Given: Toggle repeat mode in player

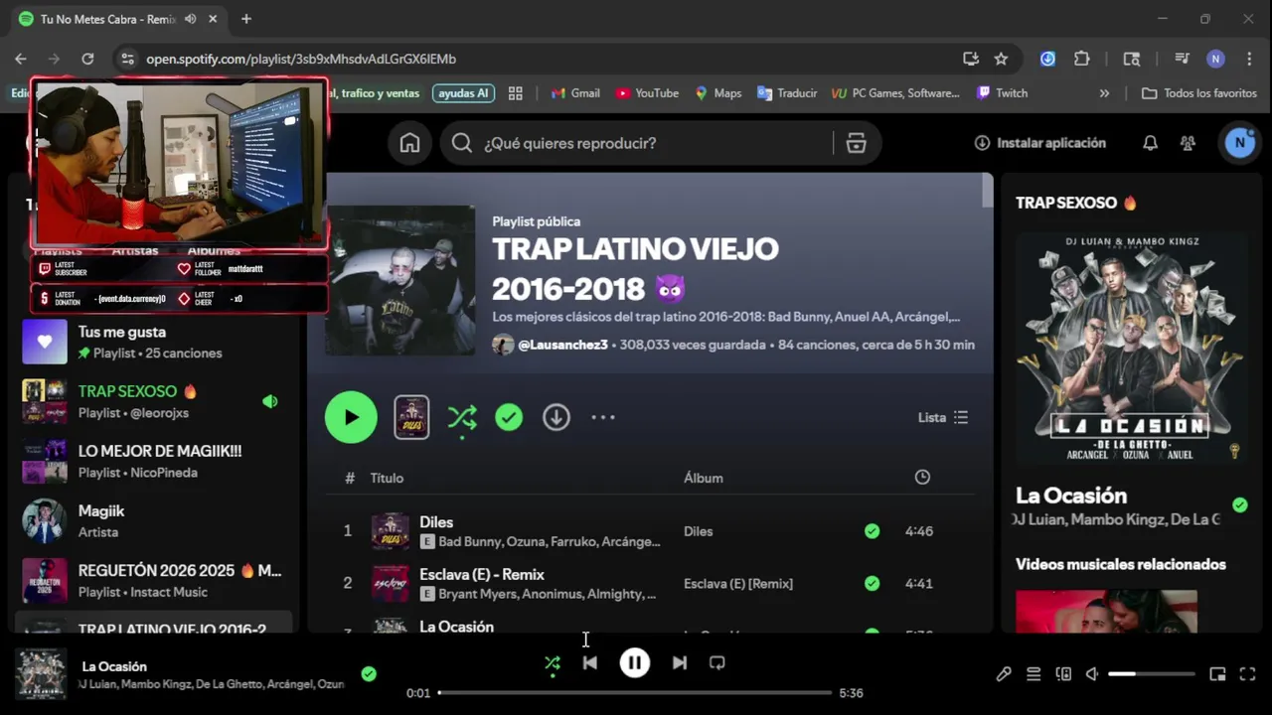Looking at the screenshot, I should 717,662.
